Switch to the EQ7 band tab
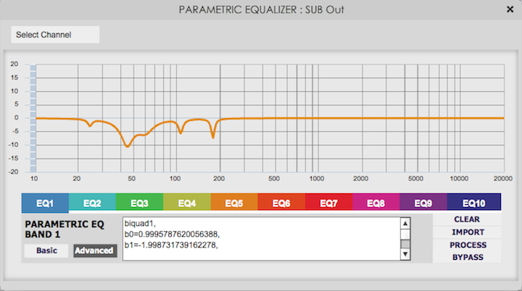 click(x=328, y=202)
